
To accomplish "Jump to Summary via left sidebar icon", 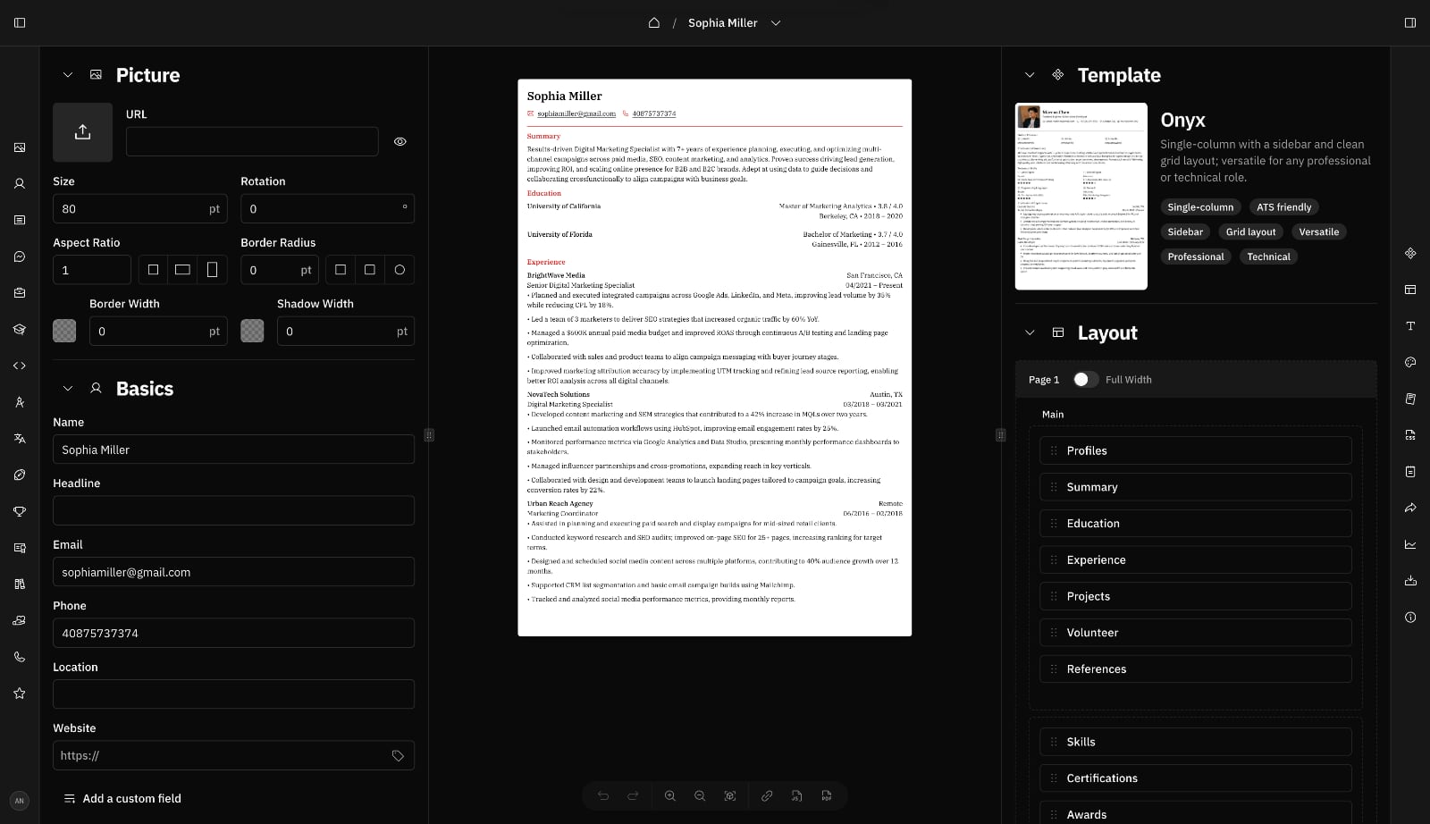I will point(20,220).
